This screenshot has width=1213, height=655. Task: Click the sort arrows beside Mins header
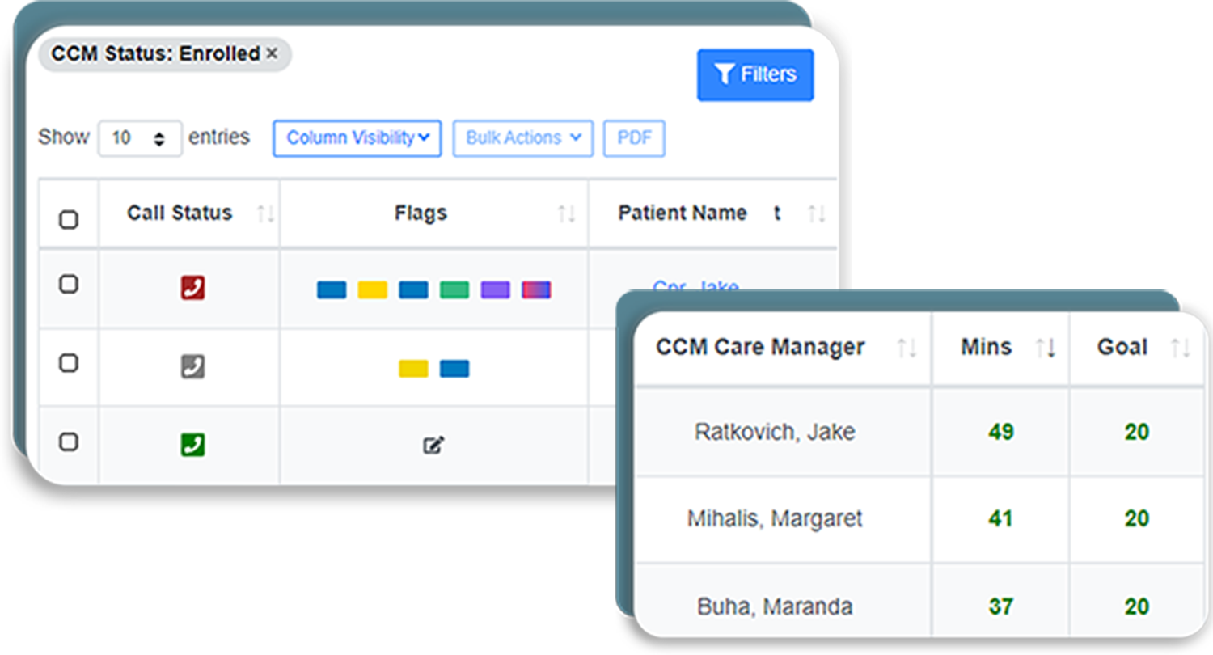[x=1046, y=347]
